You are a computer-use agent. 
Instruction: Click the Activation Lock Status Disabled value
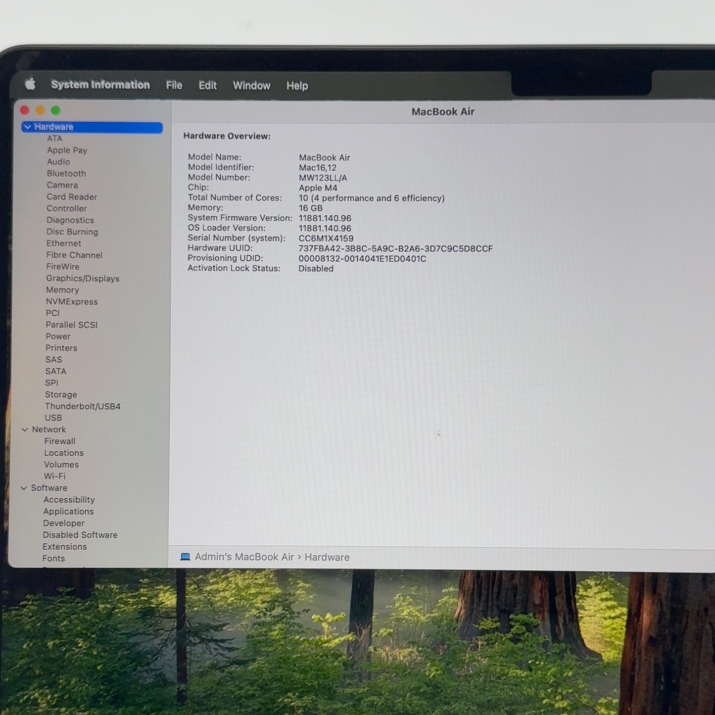[316, 269]
